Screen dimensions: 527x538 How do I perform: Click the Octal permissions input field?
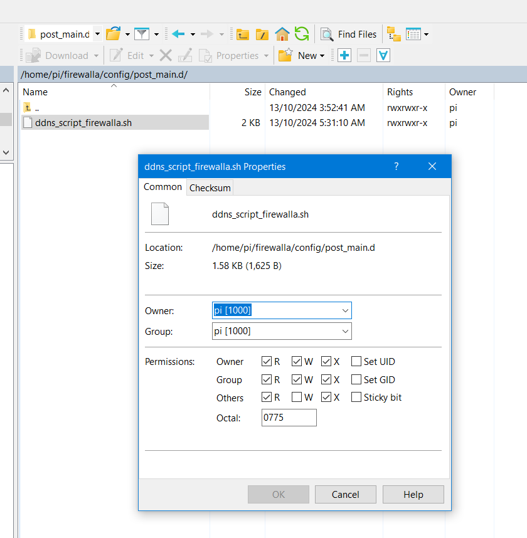click(289, 418)
